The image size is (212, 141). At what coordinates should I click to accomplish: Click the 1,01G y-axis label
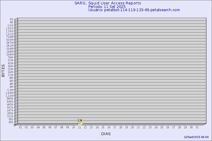10,34
